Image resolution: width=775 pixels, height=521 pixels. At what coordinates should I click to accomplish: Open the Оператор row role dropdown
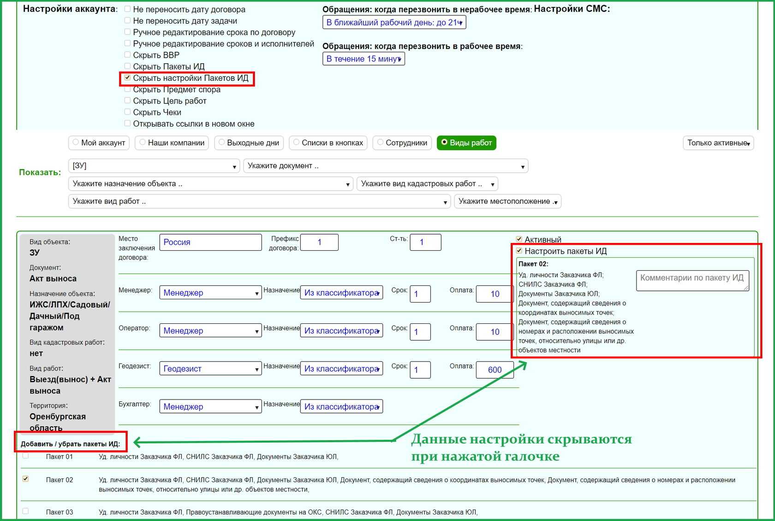(x=210, y=331)
